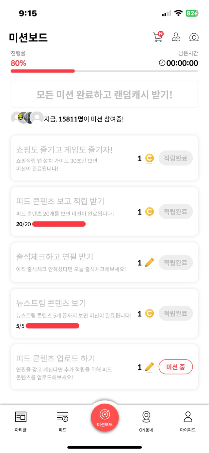
Task: Tap the add friend icon
Action: [x=176, y=37]
